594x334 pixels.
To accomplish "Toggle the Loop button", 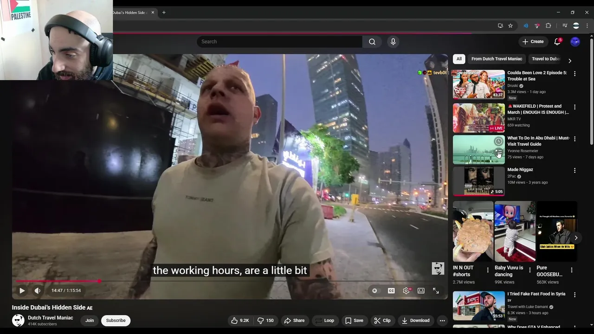I will (324, 321).
